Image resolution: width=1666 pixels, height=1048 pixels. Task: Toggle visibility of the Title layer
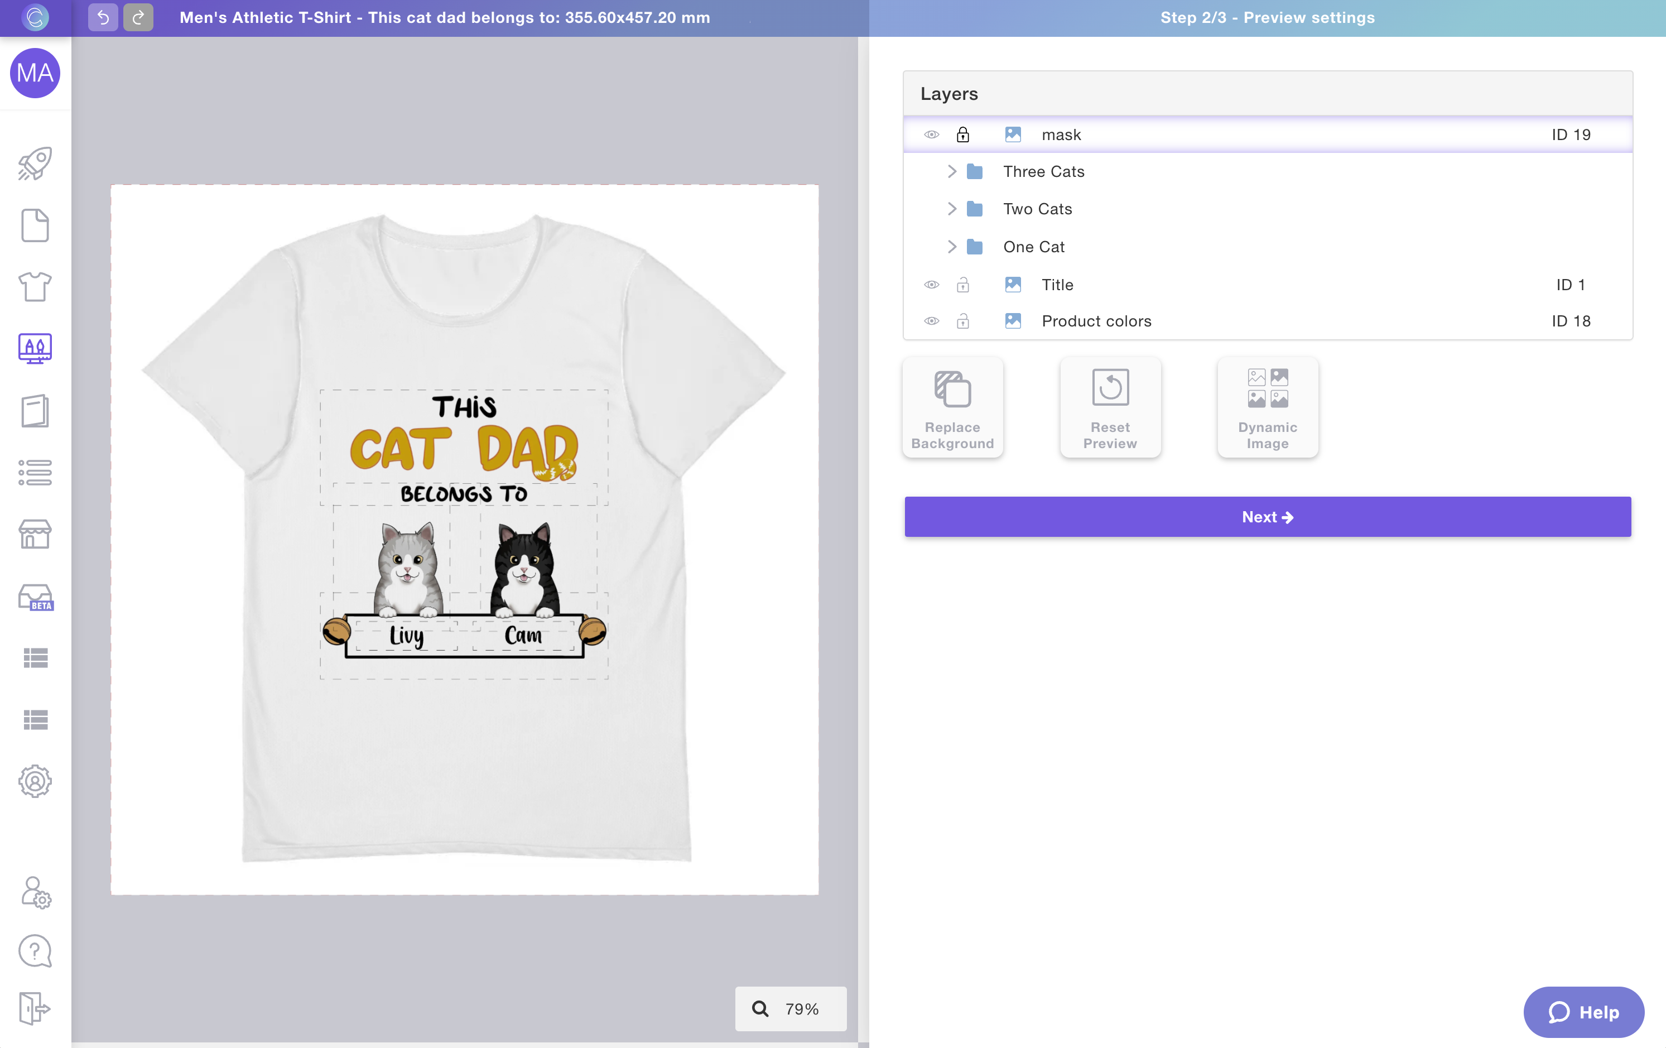(x=932, y=285)
